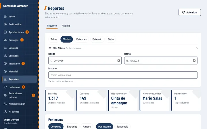Switch chart to Entradas mode

[72, 126]
